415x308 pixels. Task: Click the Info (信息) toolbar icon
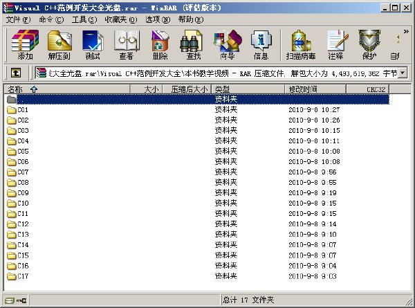click(261, 44)
